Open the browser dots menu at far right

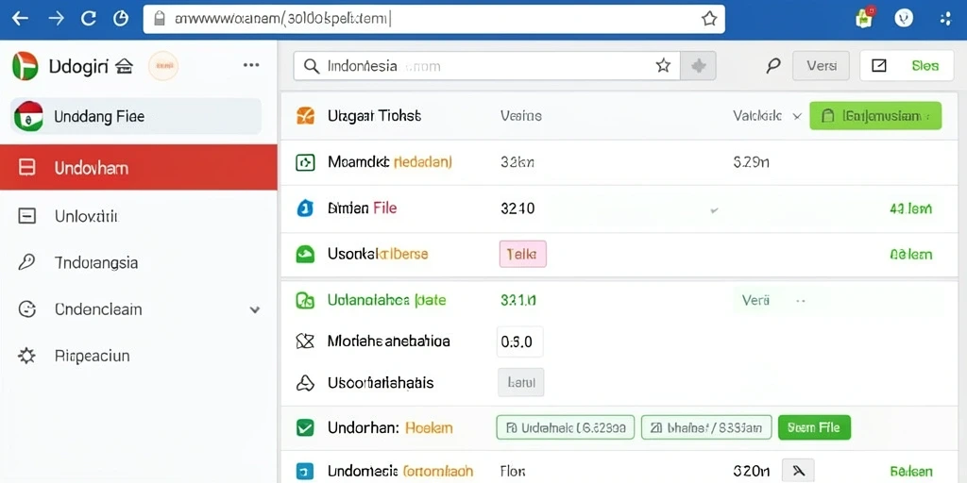(945, 19)
